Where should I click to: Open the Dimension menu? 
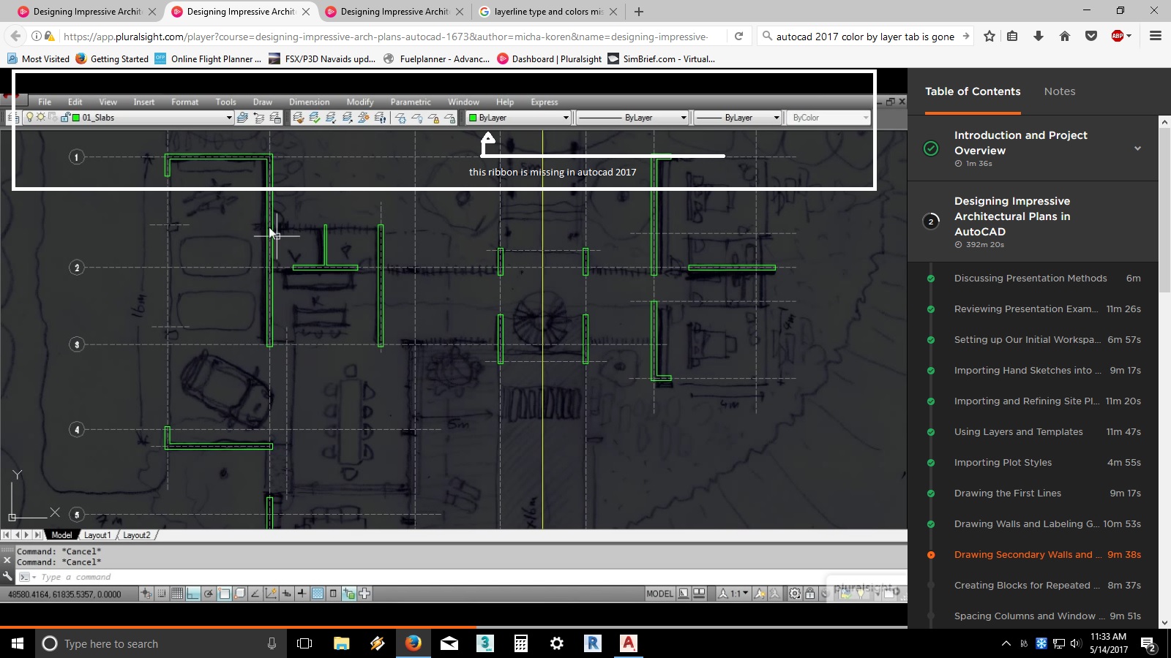pyautogui.click(x=309, y=102)
